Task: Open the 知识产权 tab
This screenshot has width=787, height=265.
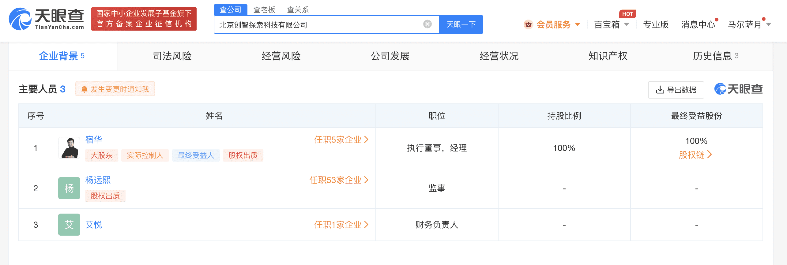Action: point(608,56)
